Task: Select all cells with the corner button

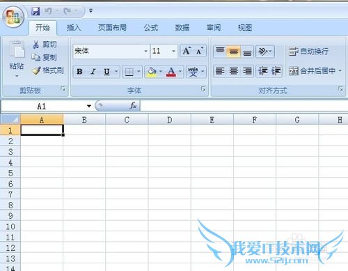Action: 10,119
